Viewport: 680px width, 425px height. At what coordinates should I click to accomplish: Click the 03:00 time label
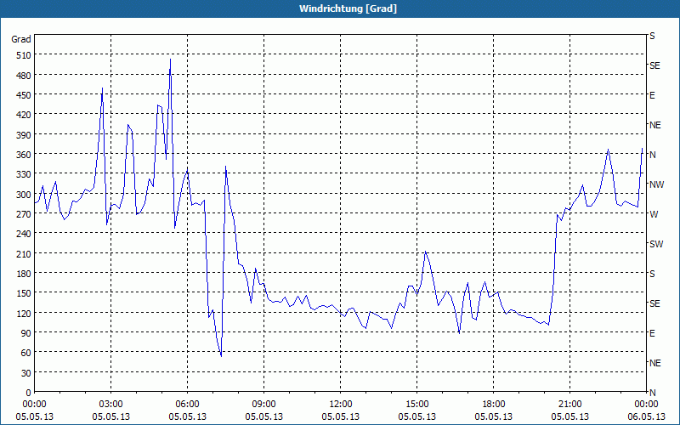click(x=110, y=405)
